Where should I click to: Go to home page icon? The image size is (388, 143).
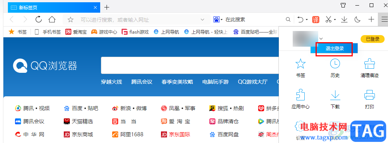coord(52,19)
